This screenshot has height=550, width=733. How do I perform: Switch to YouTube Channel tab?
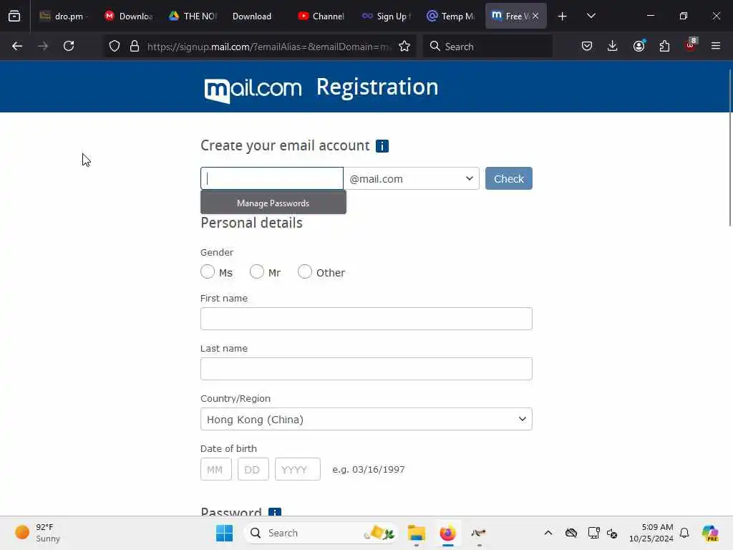click(321, 16)
